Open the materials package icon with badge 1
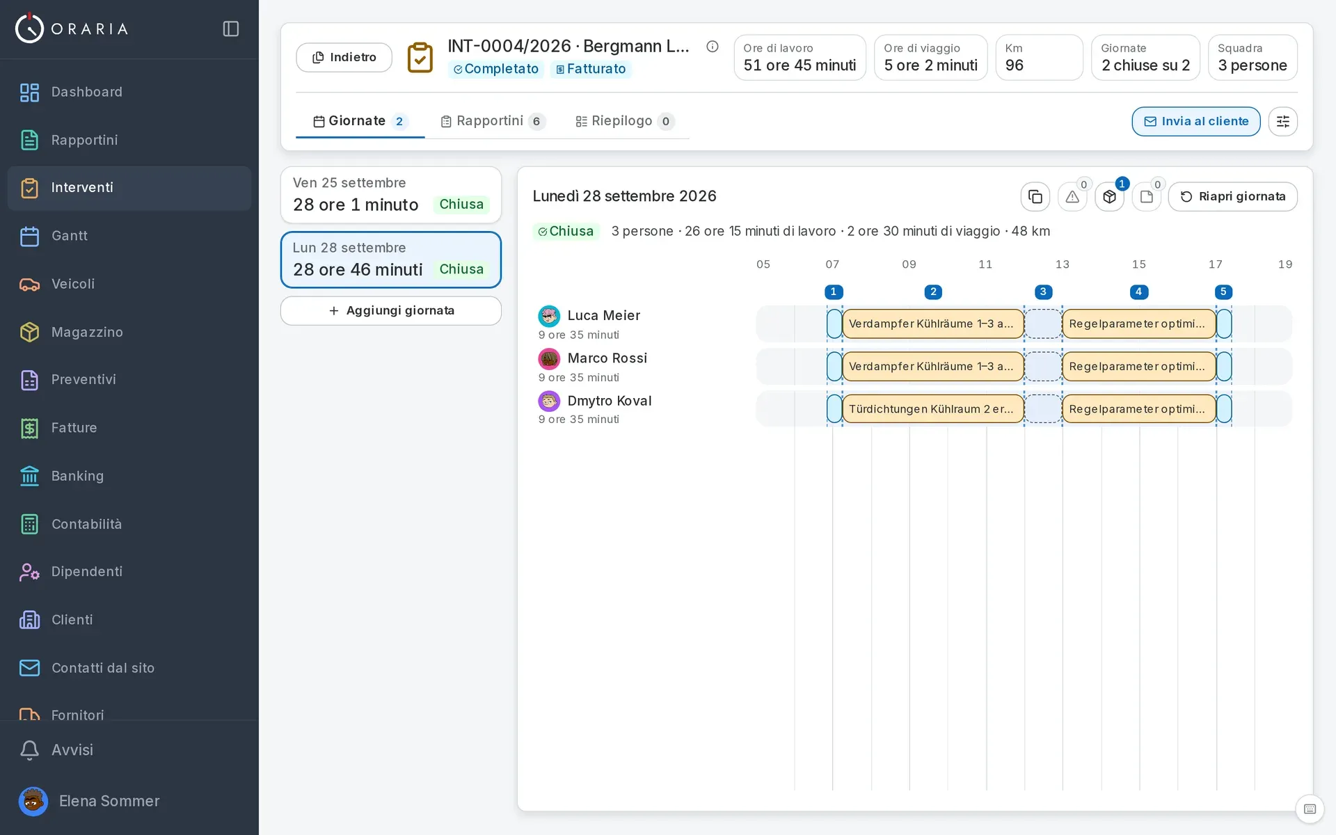This screenshot has width=1336, height=835. (x=1109, y=196)
